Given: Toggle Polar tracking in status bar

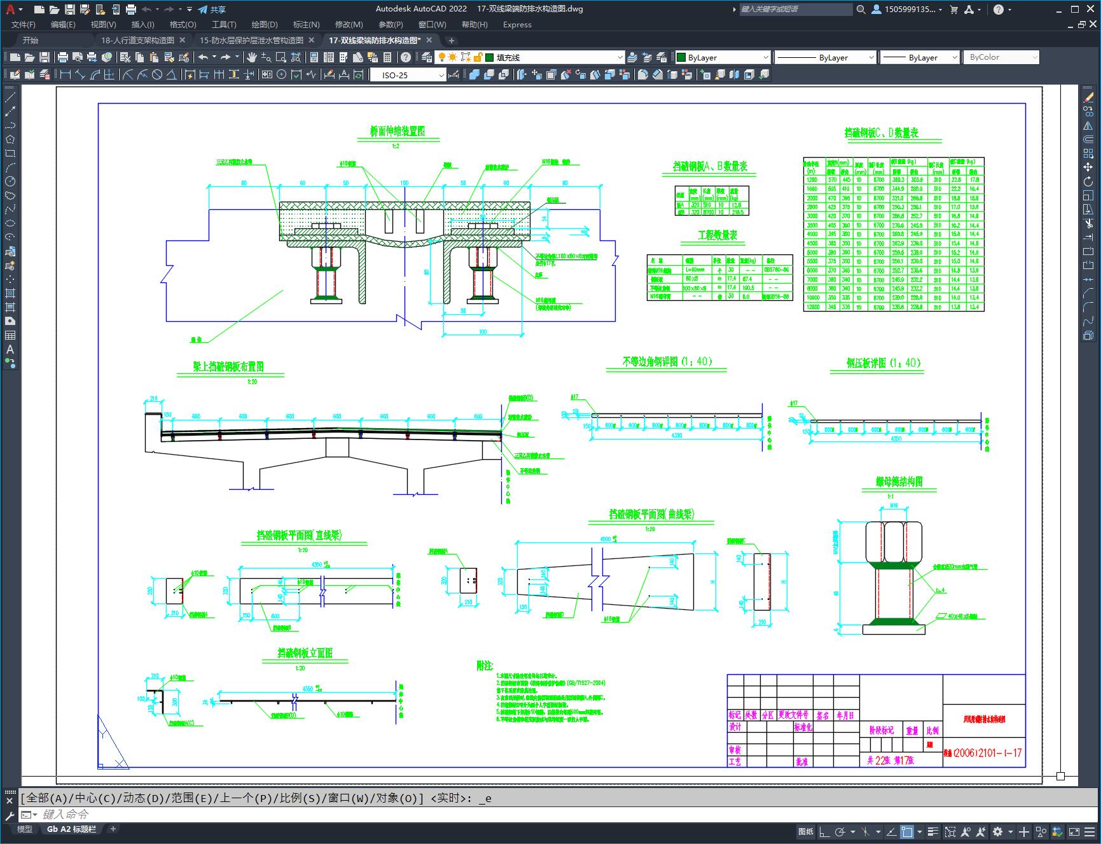Looking at the screenshot, I should 840,831.
